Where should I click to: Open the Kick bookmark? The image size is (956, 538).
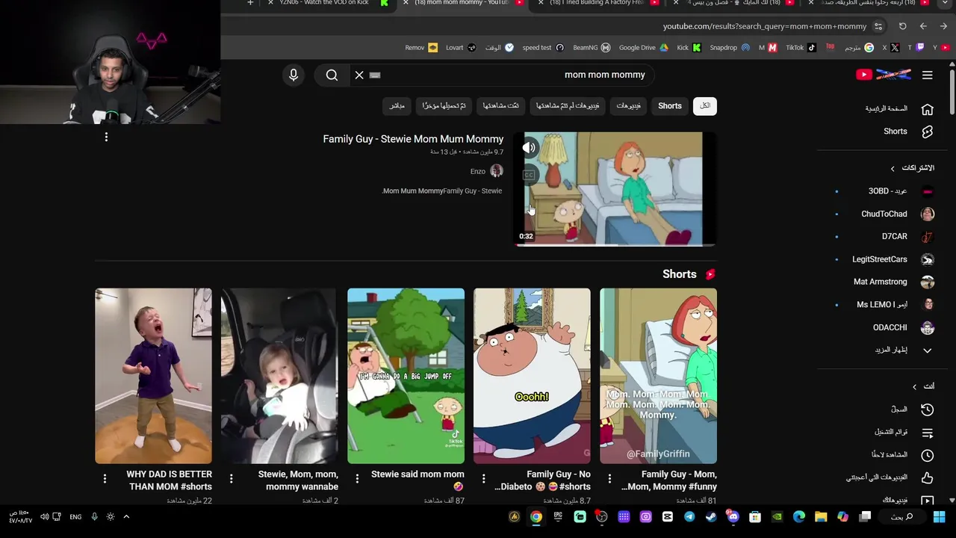coord(689,48)
